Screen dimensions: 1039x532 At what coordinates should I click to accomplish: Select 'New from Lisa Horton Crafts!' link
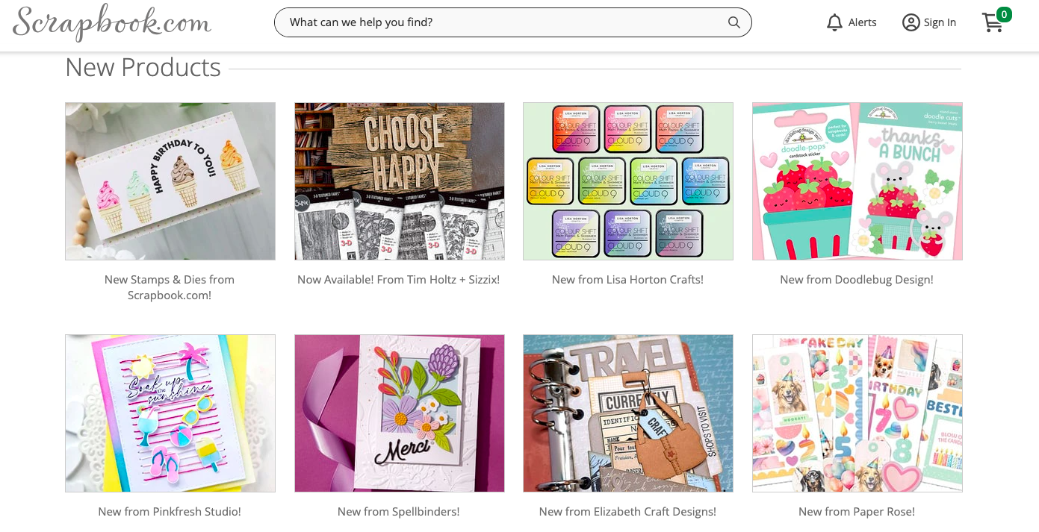tap(627, 280)
